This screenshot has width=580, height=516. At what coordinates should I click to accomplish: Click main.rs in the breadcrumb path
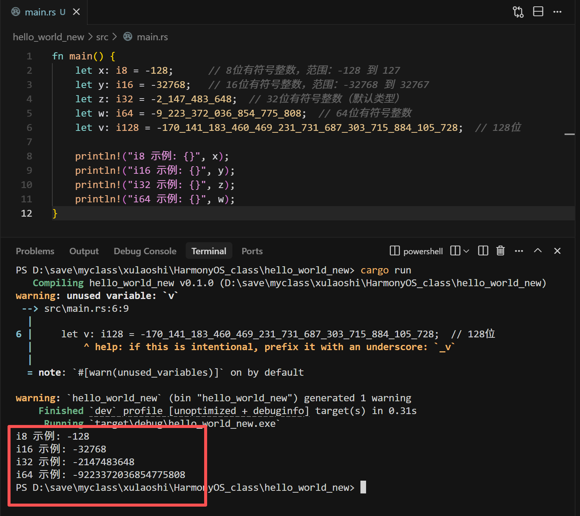pos(153,37)
